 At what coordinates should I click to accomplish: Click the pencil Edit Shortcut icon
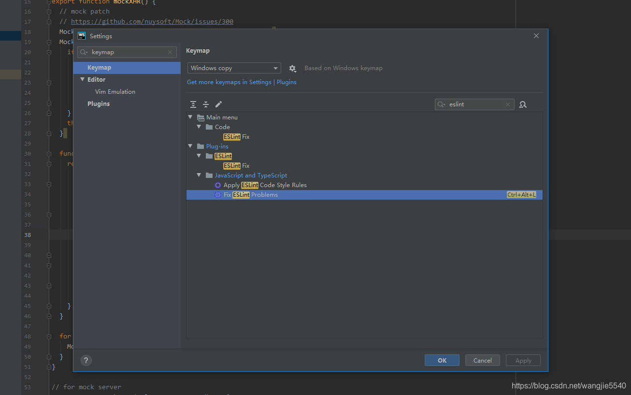click(x=218, y=104)
